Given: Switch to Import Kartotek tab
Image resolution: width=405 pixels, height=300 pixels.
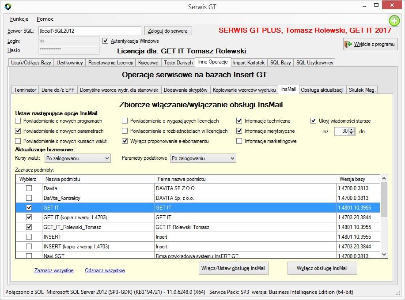Looking at the screenshot, I should pyautogui.click(x=249, y=62).
